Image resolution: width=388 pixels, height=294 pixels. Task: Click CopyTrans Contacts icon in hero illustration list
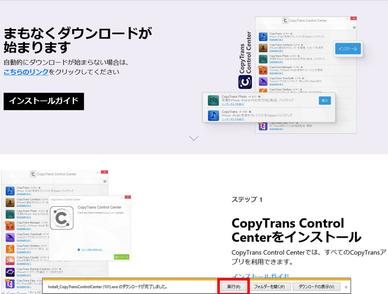[263, 48]
